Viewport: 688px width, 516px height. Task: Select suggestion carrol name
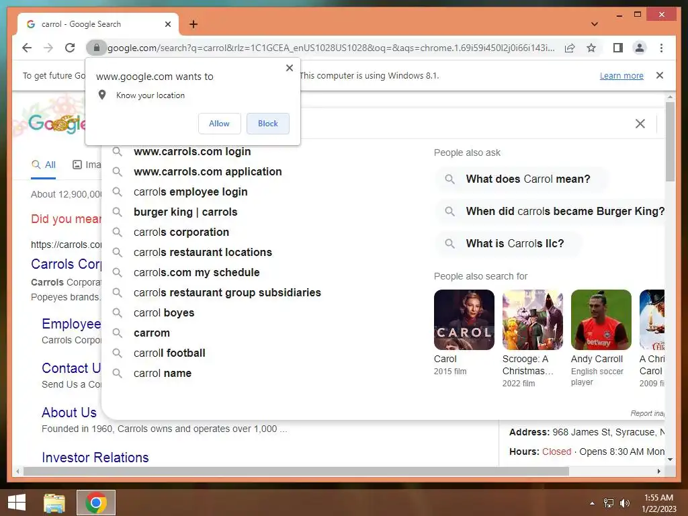(x=163, y=374)
